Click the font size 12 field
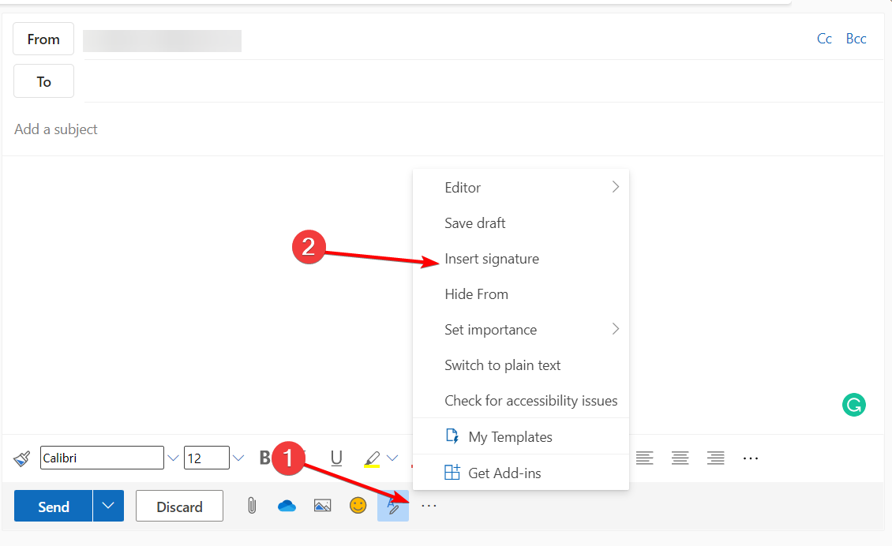892x546 pixels. 207,458
